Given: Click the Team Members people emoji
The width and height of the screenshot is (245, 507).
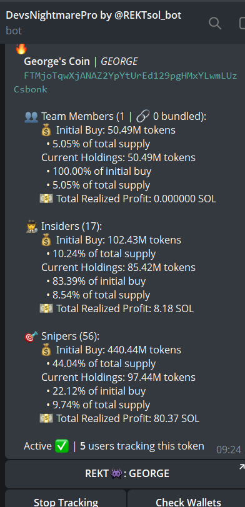Looking at the screenshot, I should [31, 116].
